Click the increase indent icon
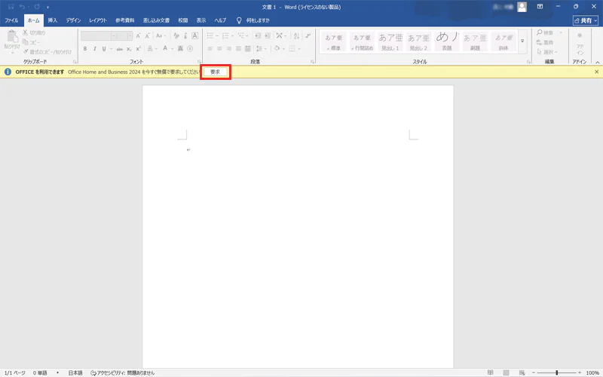 268,35
